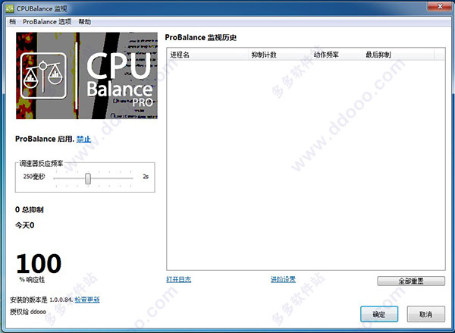Viewport: 455px width, 333px height.
Task: Click the CPU Balance PRO logo banner
Action: [86, 76]
